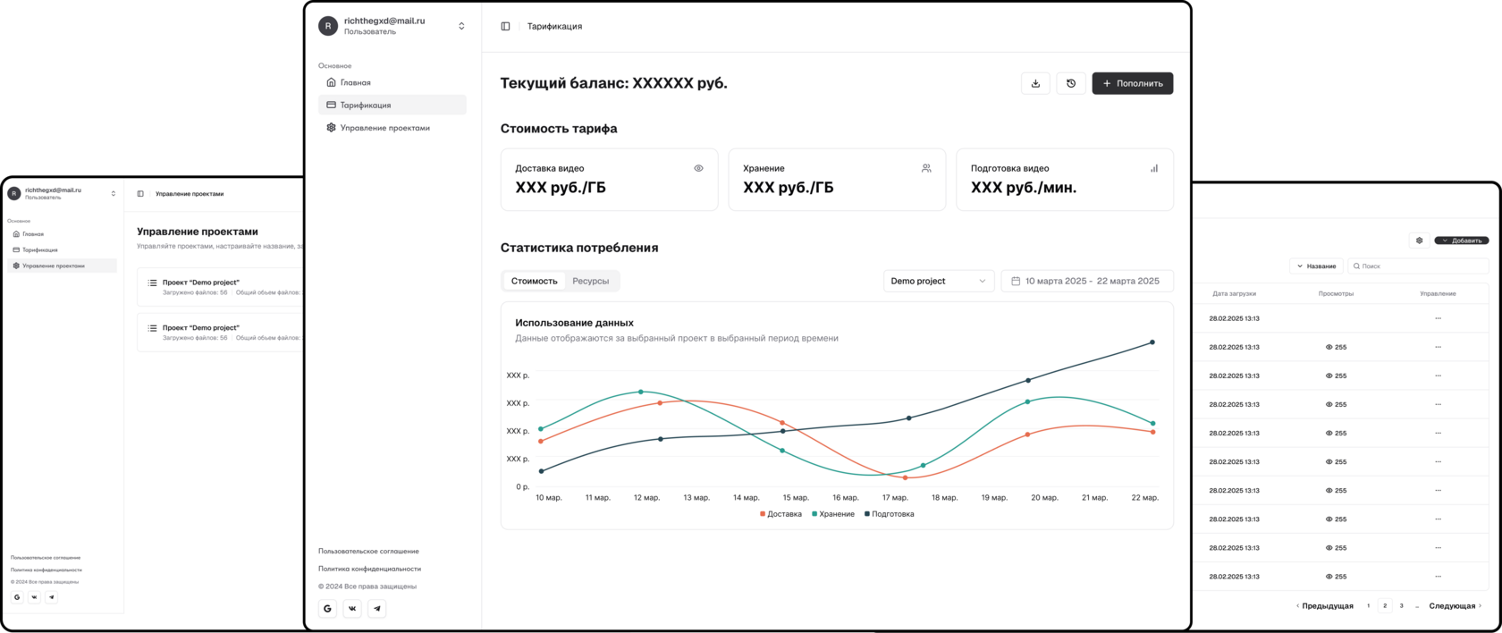Open the Название sort dropdown
1502x633 pixels.
[1316, 266]
